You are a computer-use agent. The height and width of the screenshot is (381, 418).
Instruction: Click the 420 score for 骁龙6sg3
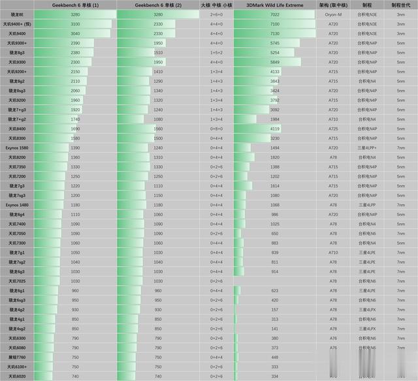(x=275, y=300)
